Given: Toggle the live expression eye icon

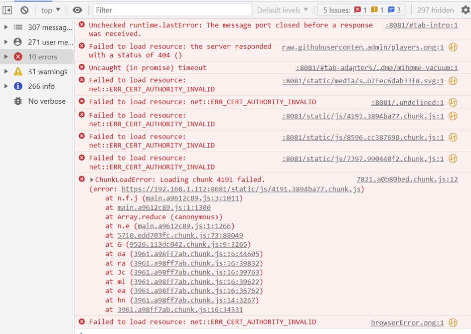Looking at the screenshot, I should (x=77, y=9).
